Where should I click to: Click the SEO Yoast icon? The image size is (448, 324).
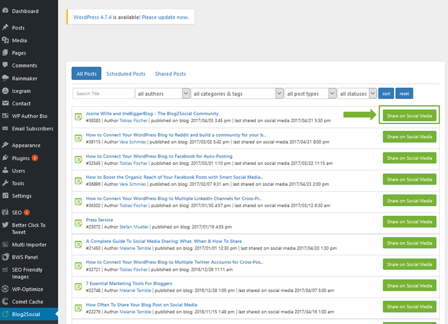5,212
